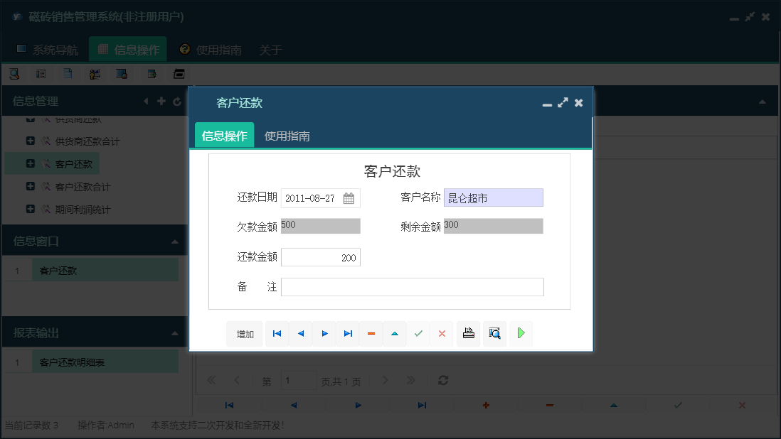Open the 系统导航 menu

[x=50, y=49]
